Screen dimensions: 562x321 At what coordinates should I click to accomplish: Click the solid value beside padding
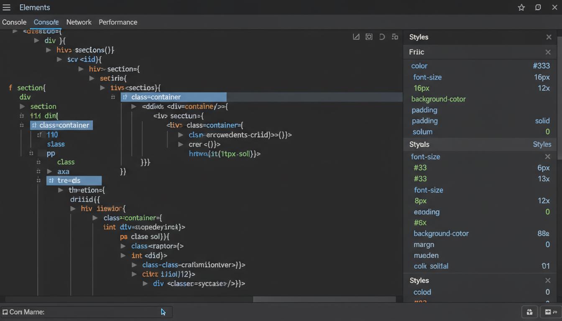[x=542, y=121]
